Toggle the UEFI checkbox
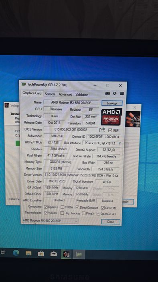This screenshot has width=158, height=282. pos(110,131)
